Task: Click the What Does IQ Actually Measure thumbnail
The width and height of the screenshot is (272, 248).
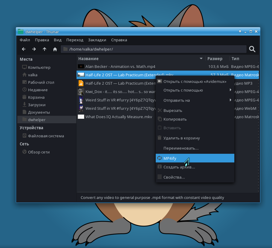Action: (x=81, y=117)
